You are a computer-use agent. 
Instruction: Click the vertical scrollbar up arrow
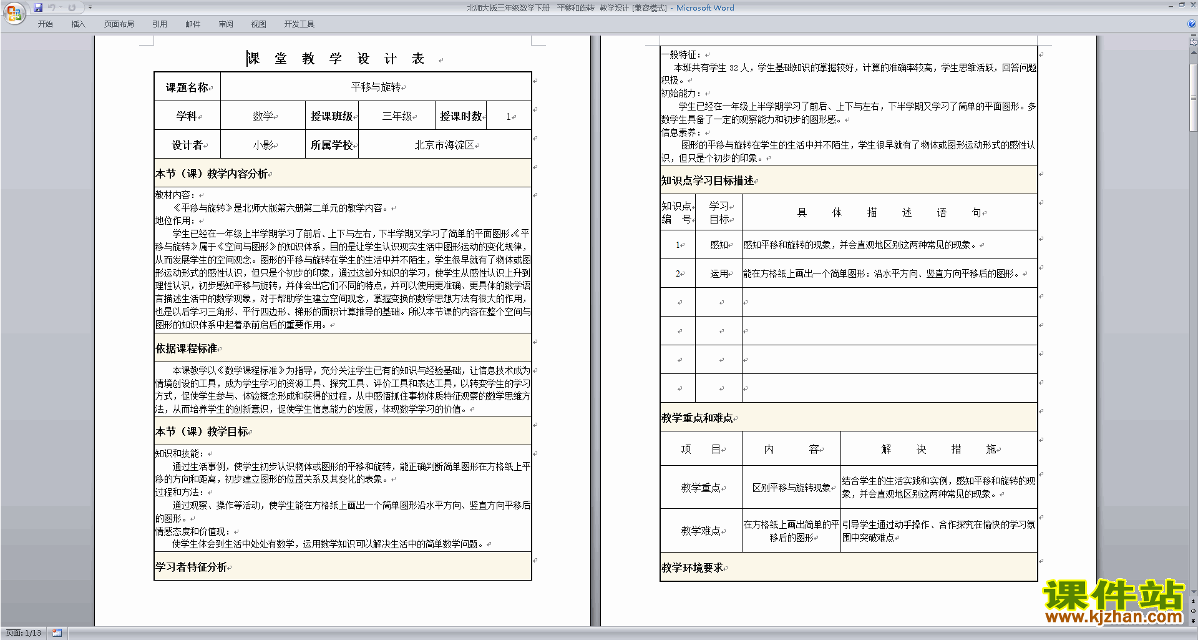click(1194, 52)
